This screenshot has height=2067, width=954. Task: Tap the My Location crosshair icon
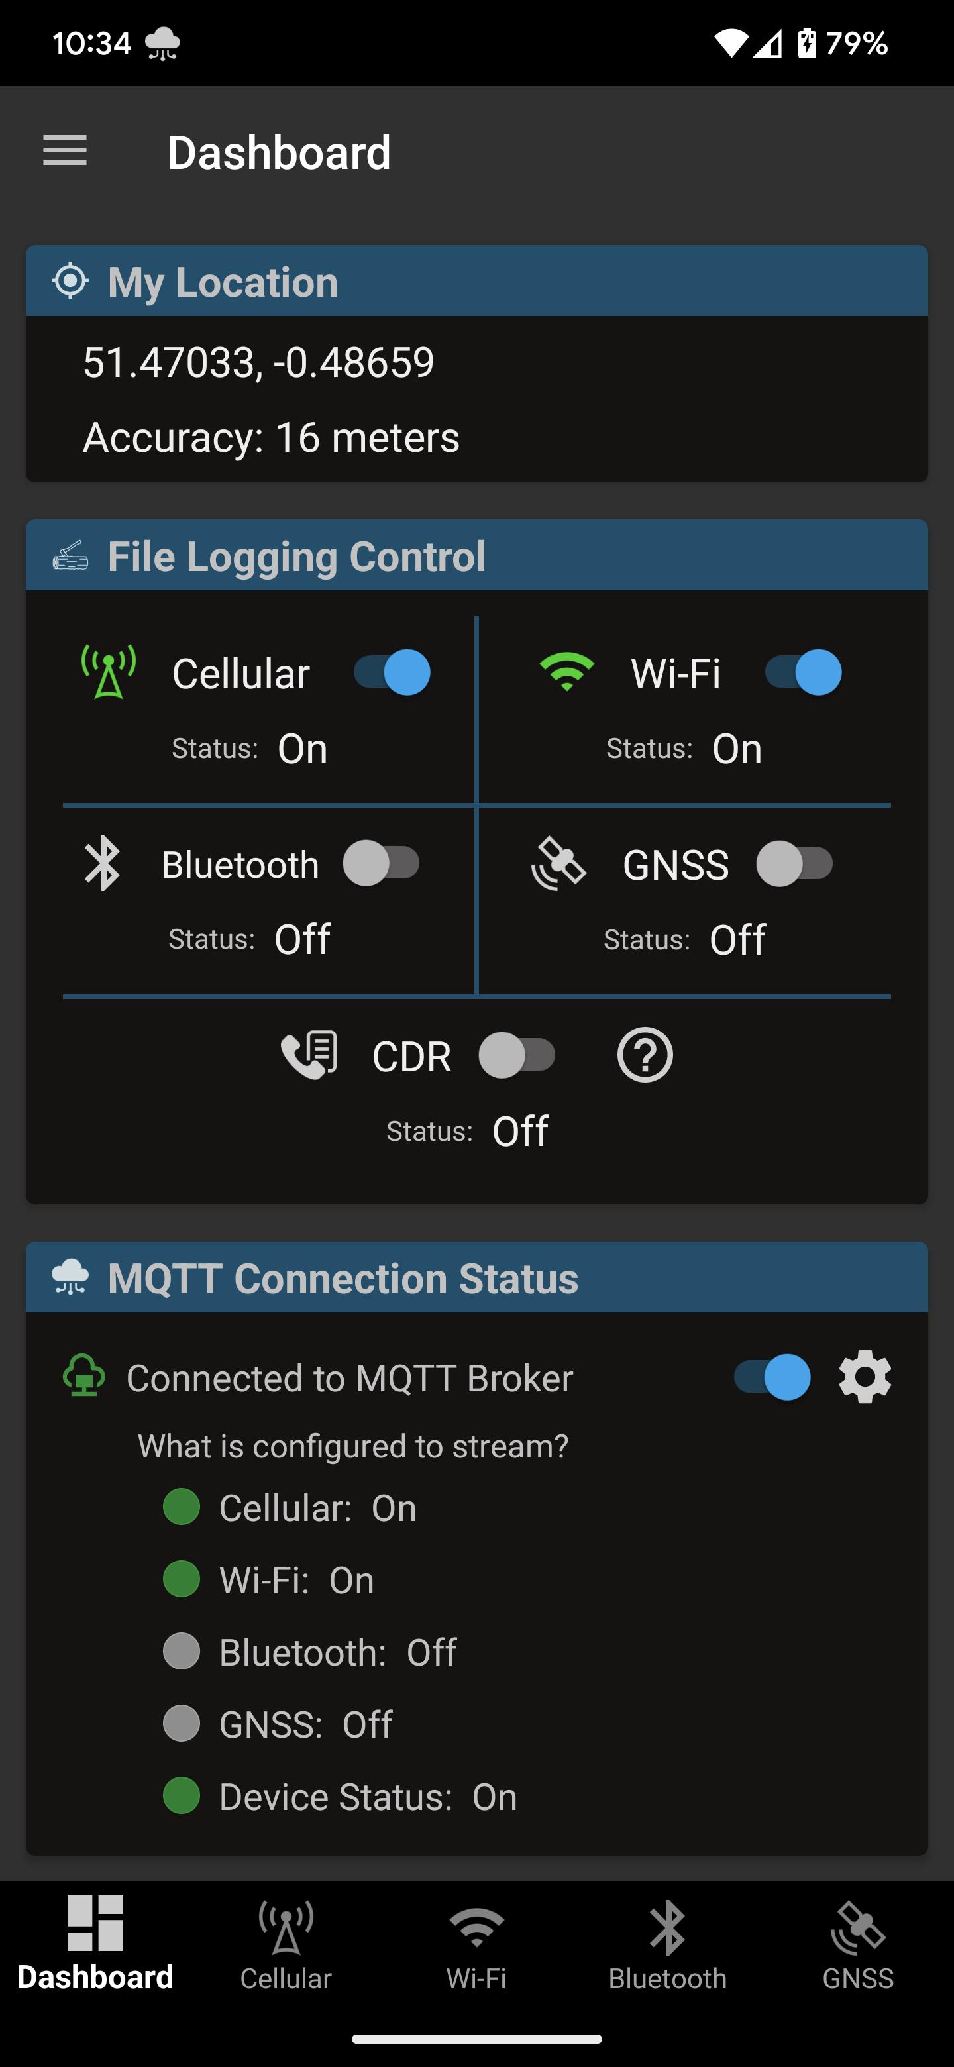point(70,281)
